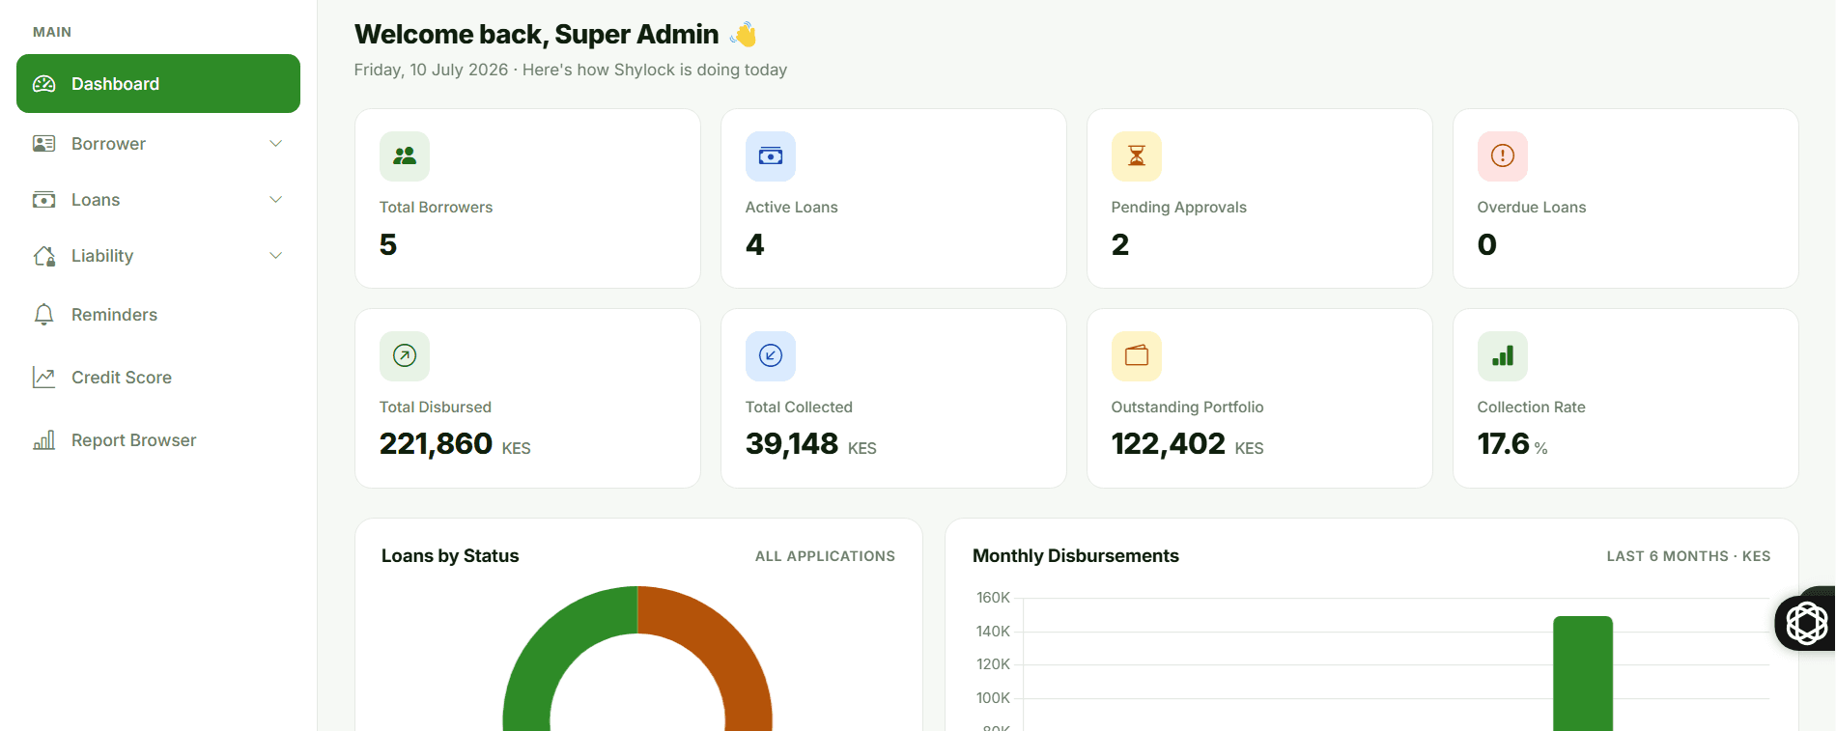Click the Overdue Loans label
Image resolution: width=1836 pixels, height=731 pixels.
pyautogui.click(x=1532, y=208)
